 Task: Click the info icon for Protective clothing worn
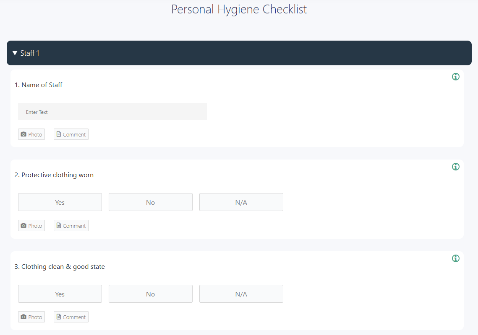(455, 166)
